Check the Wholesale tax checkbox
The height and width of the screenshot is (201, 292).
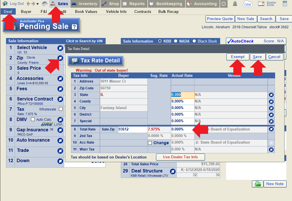[x=61, y=109]
